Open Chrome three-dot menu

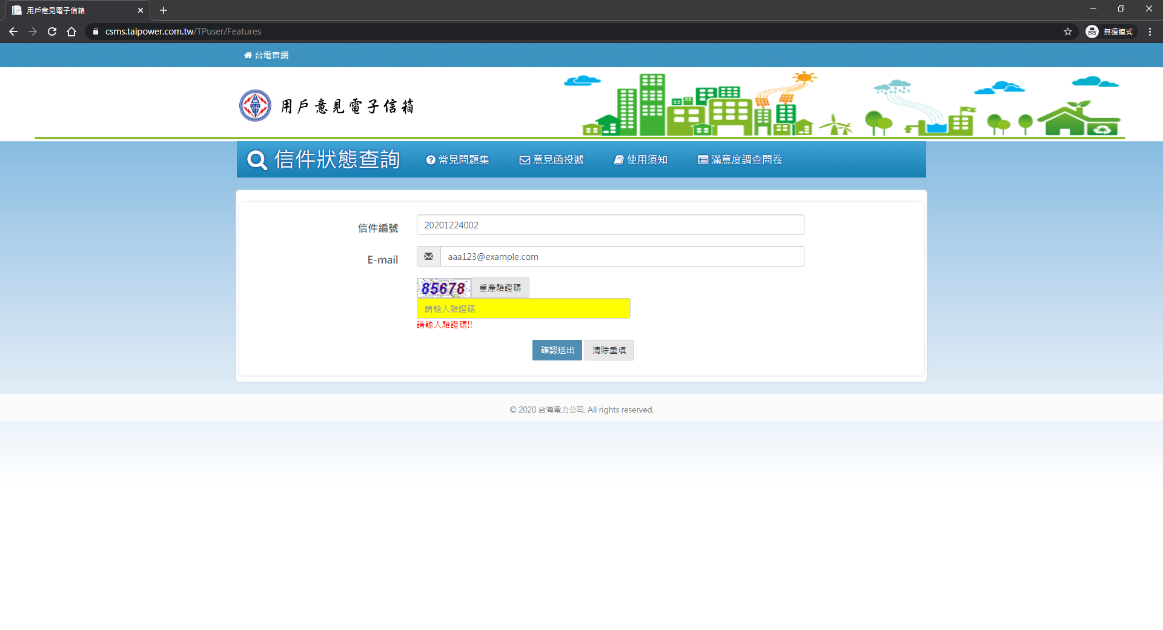(x=1150, y=31)
